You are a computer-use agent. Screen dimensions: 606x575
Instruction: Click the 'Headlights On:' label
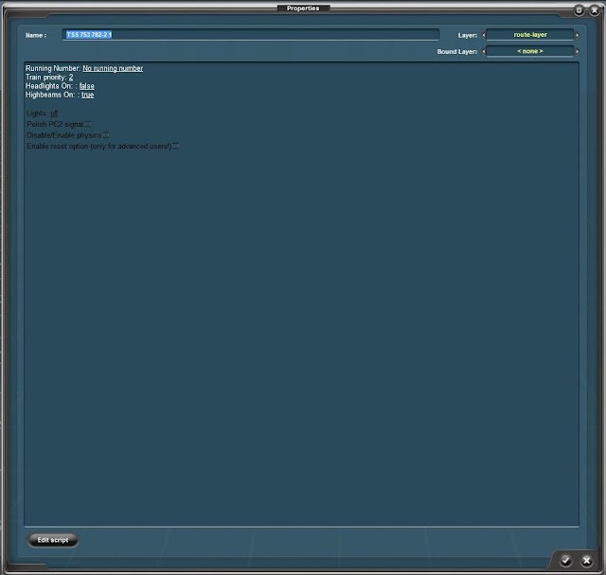pos(49,86)
